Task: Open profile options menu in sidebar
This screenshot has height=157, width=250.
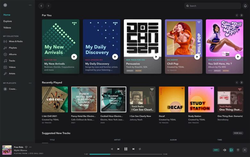Action: [30, 5]
